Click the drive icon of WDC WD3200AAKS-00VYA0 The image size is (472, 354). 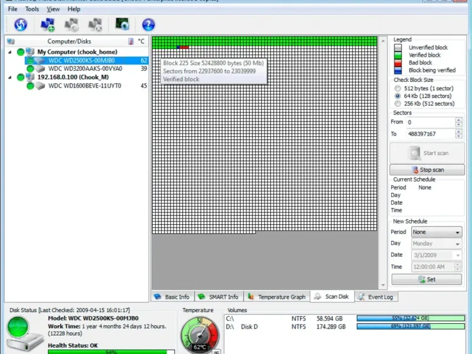[x=40, y=69]
